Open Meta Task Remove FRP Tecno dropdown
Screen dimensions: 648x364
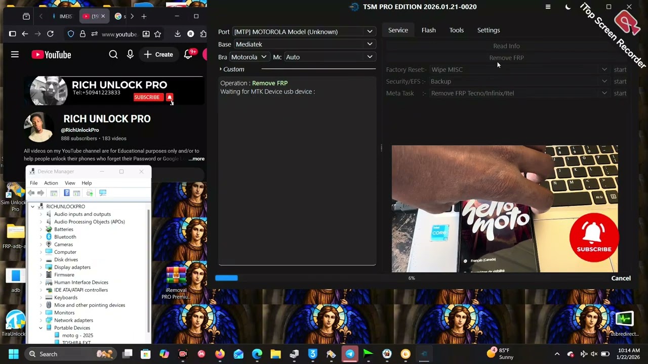click(x=519, y=93)
